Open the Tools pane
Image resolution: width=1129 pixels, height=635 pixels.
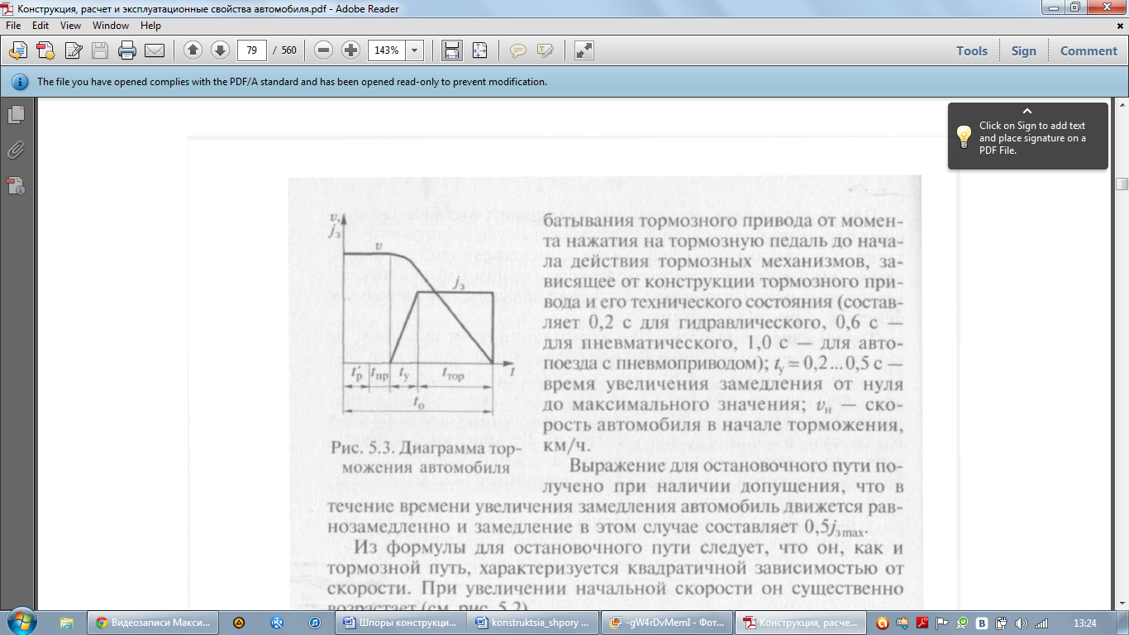(972, 50)
